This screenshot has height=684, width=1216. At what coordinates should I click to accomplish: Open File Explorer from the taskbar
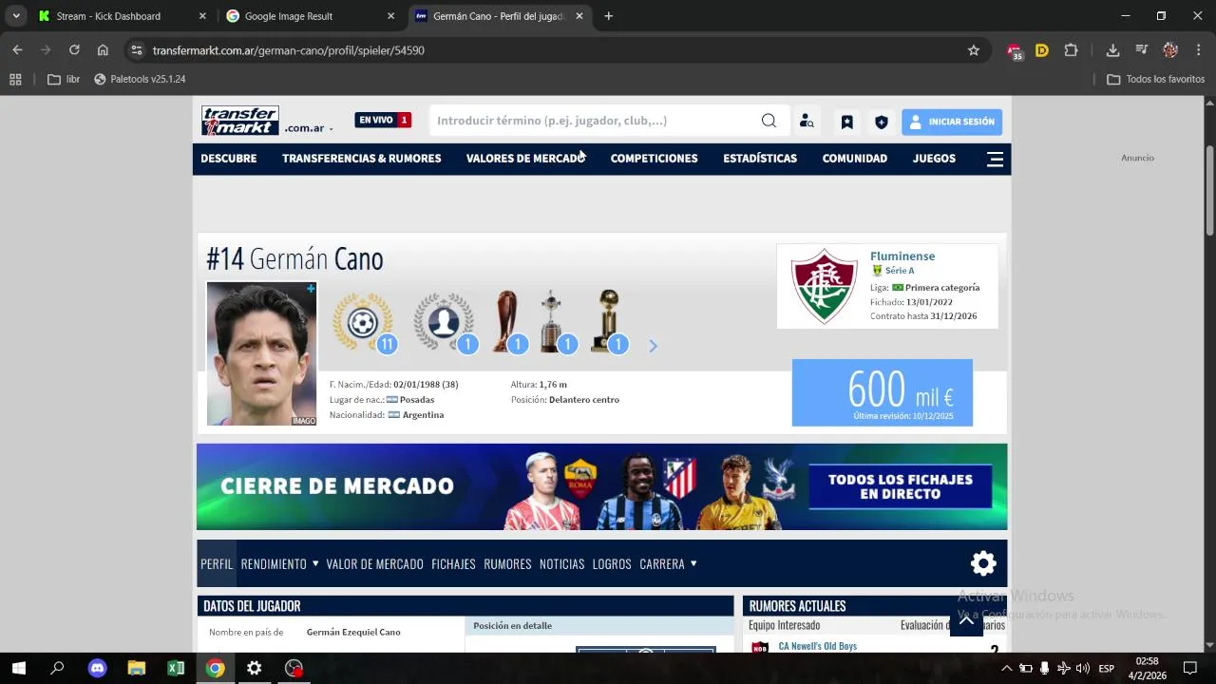[137, 668]
